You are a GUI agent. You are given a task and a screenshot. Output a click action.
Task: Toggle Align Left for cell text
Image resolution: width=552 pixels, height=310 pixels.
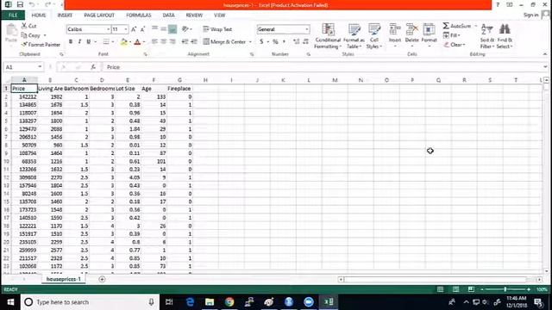(x=154, y=41)
